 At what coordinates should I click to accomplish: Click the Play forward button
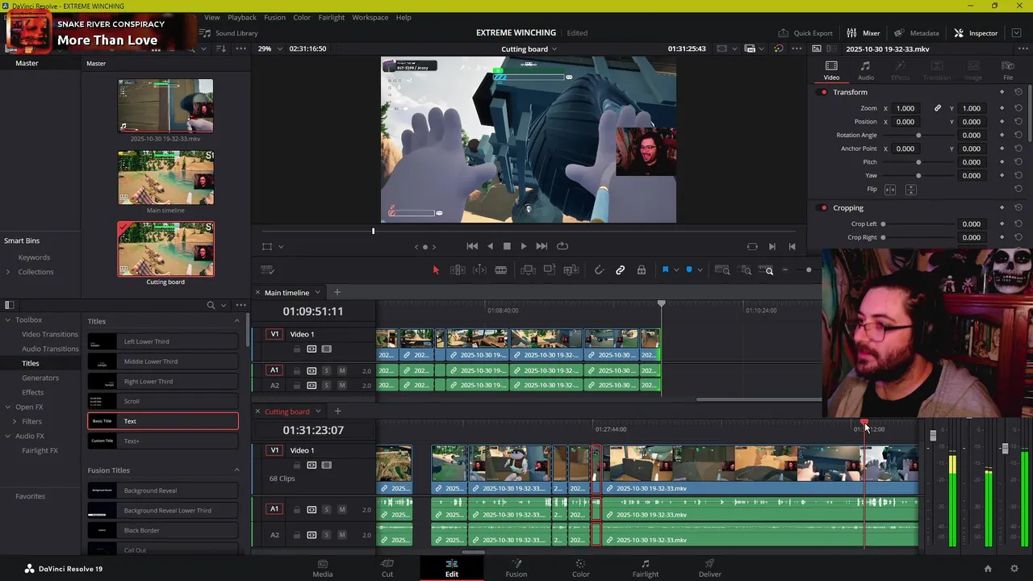(x=524, y=246)
